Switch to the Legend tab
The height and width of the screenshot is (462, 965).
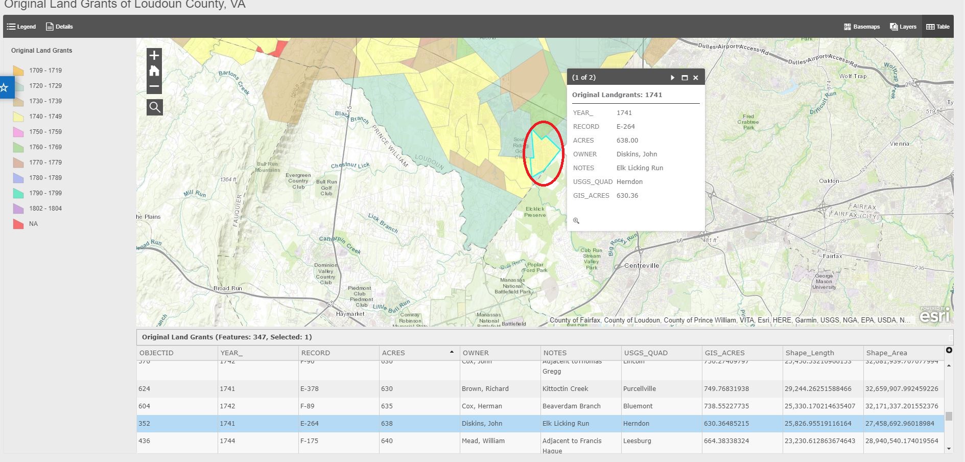click(x=21, y=27)
